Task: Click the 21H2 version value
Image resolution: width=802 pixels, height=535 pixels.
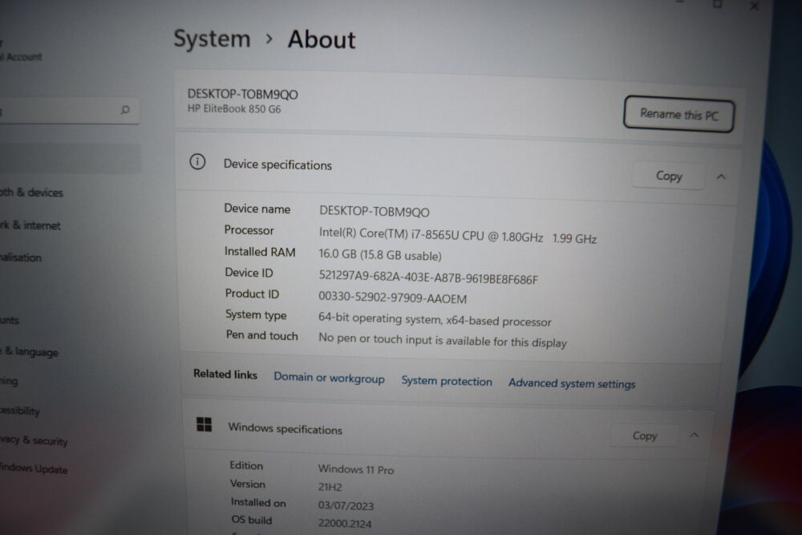Action: click(x=330, y=487)
